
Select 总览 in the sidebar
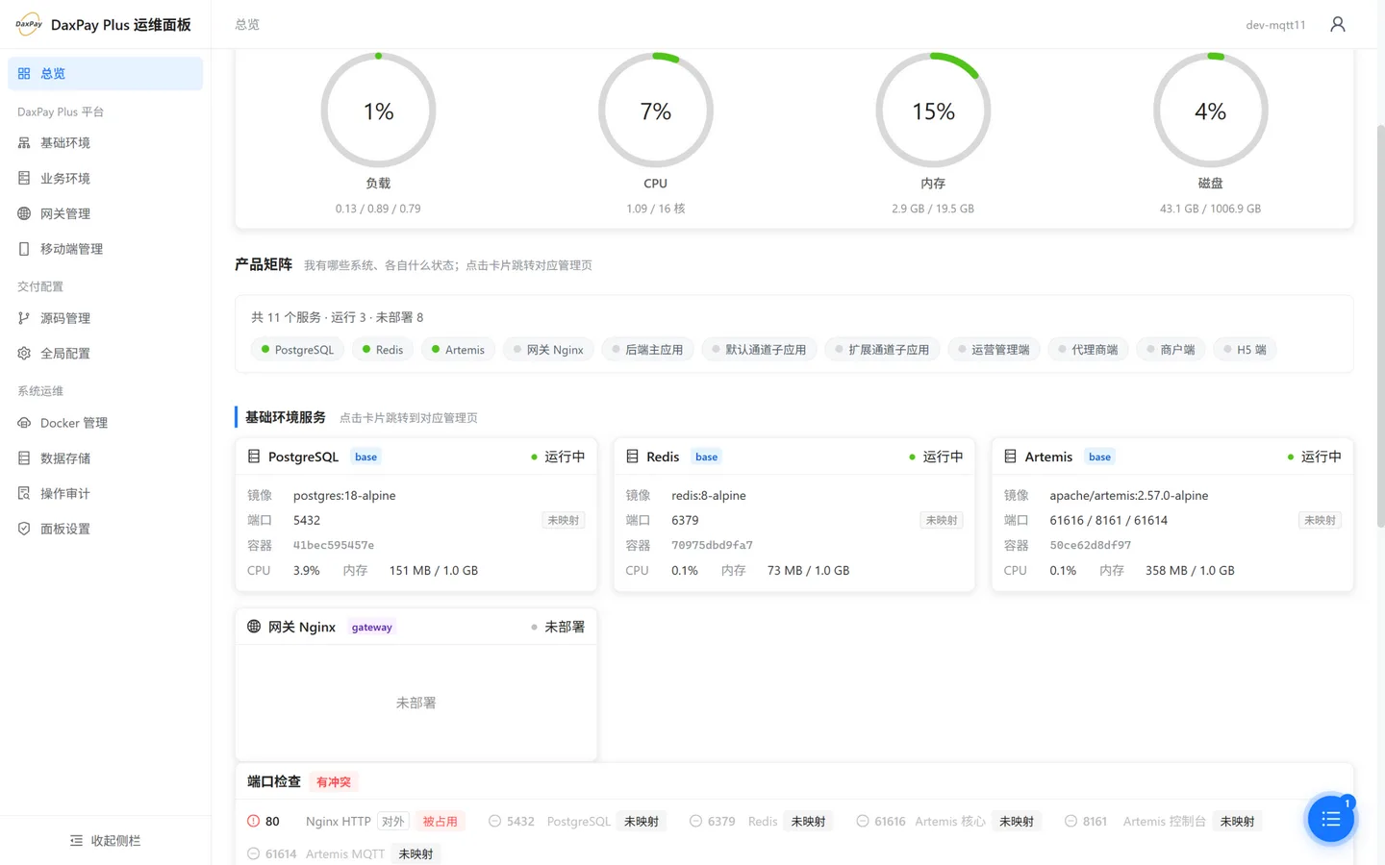click(105, 74)
